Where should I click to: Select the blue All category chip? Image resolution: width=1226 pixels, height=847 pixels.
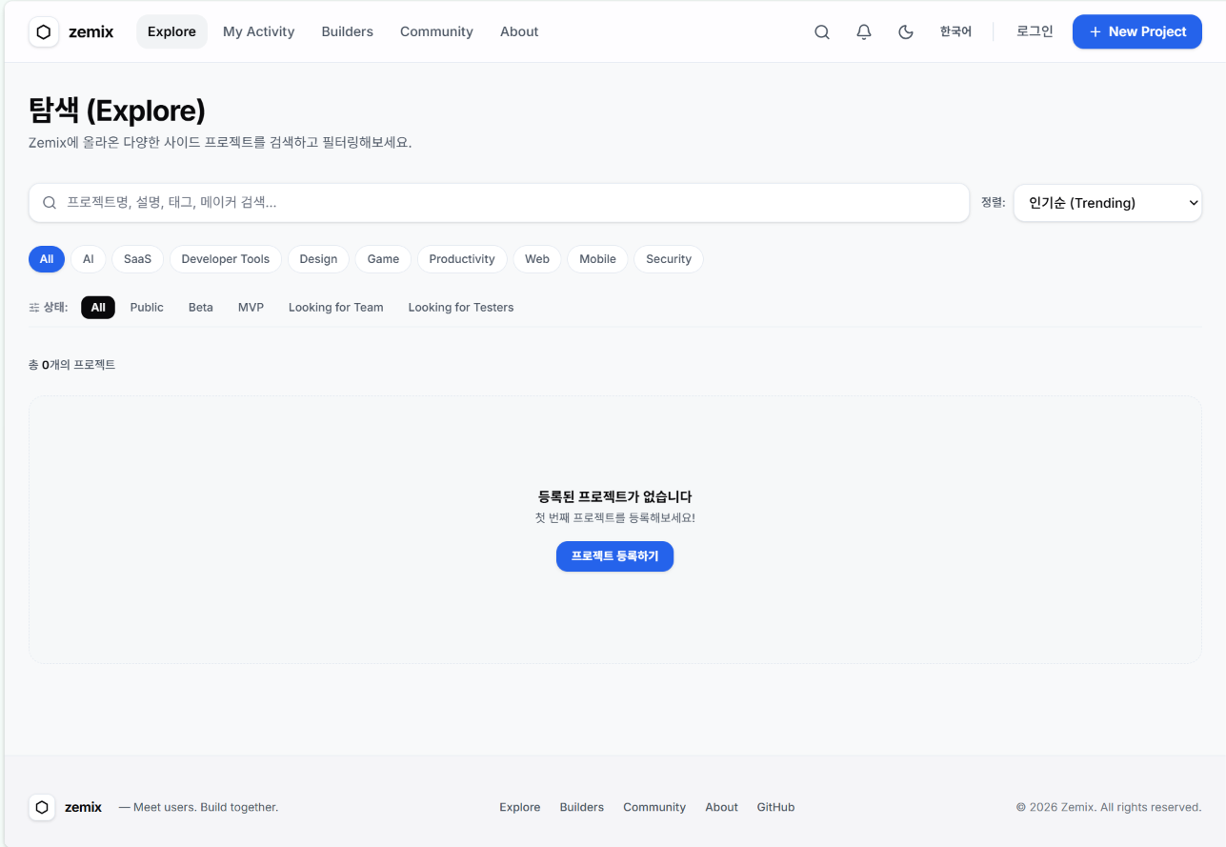47,259
